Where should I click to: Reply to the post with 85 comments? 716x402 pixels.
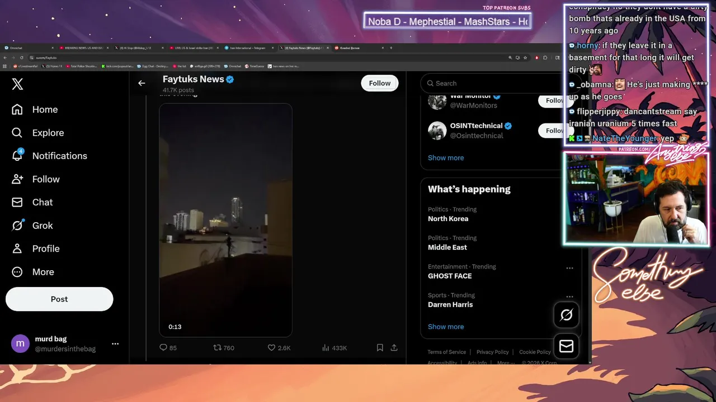pos(168,348)
